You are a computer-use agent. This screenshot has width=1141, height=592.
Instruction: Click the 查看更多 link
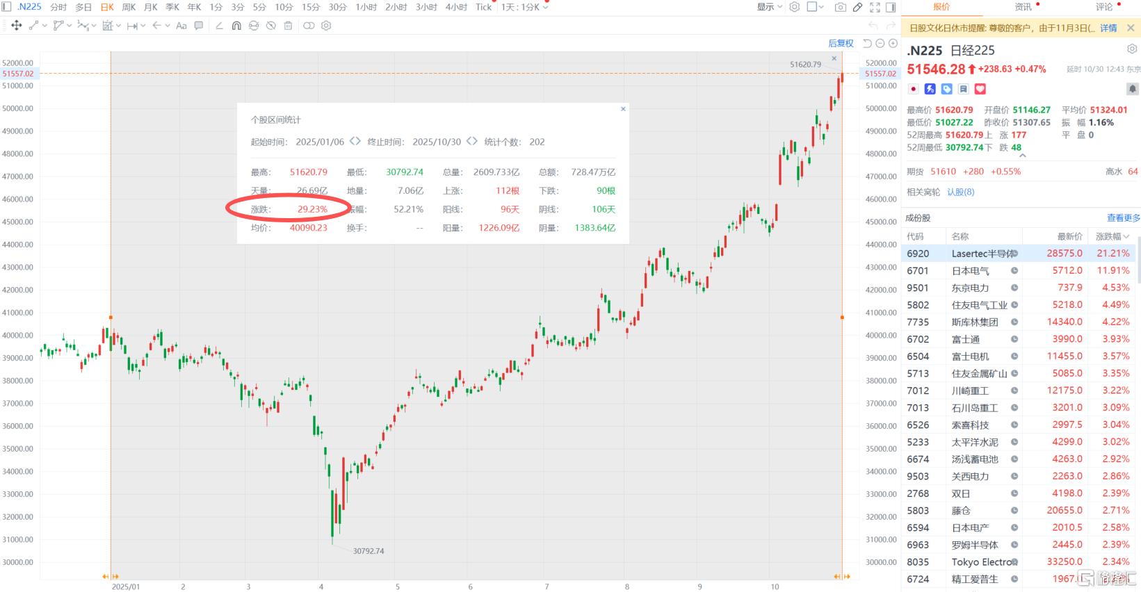1123,217
